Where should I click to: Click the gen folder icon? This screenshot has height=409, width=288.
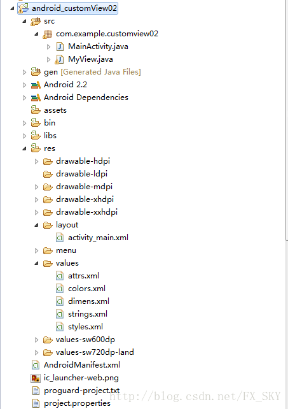[36, 72]
